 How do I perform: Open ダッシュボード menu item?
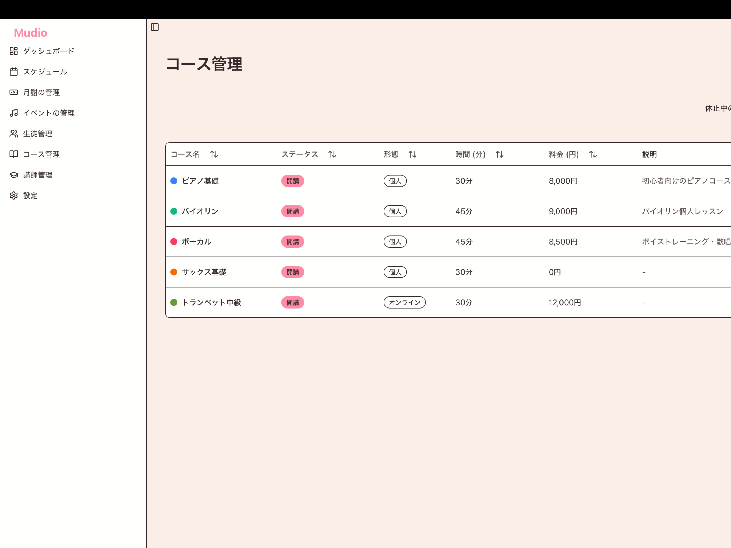coord(49,51)
